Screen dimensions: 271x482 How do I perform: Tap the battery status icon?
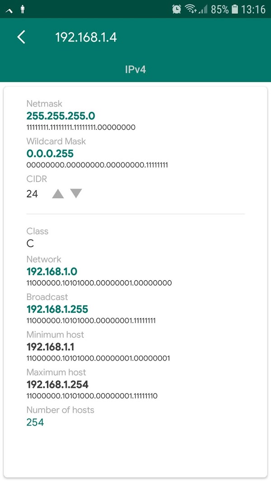point(235,9)
